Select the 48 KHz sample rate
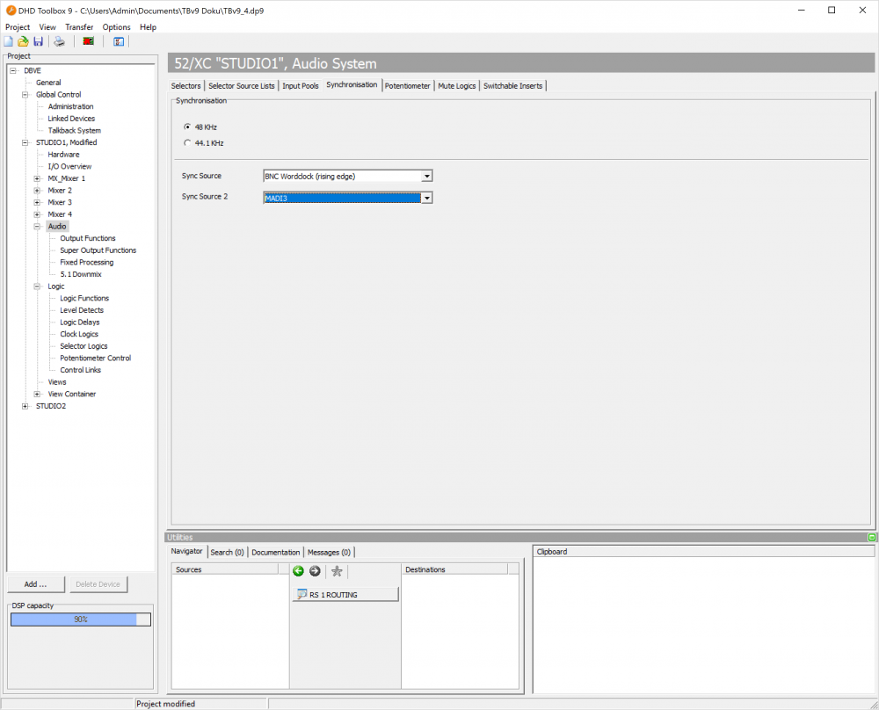This screenshot has height=710, width=879. point(186,127)
